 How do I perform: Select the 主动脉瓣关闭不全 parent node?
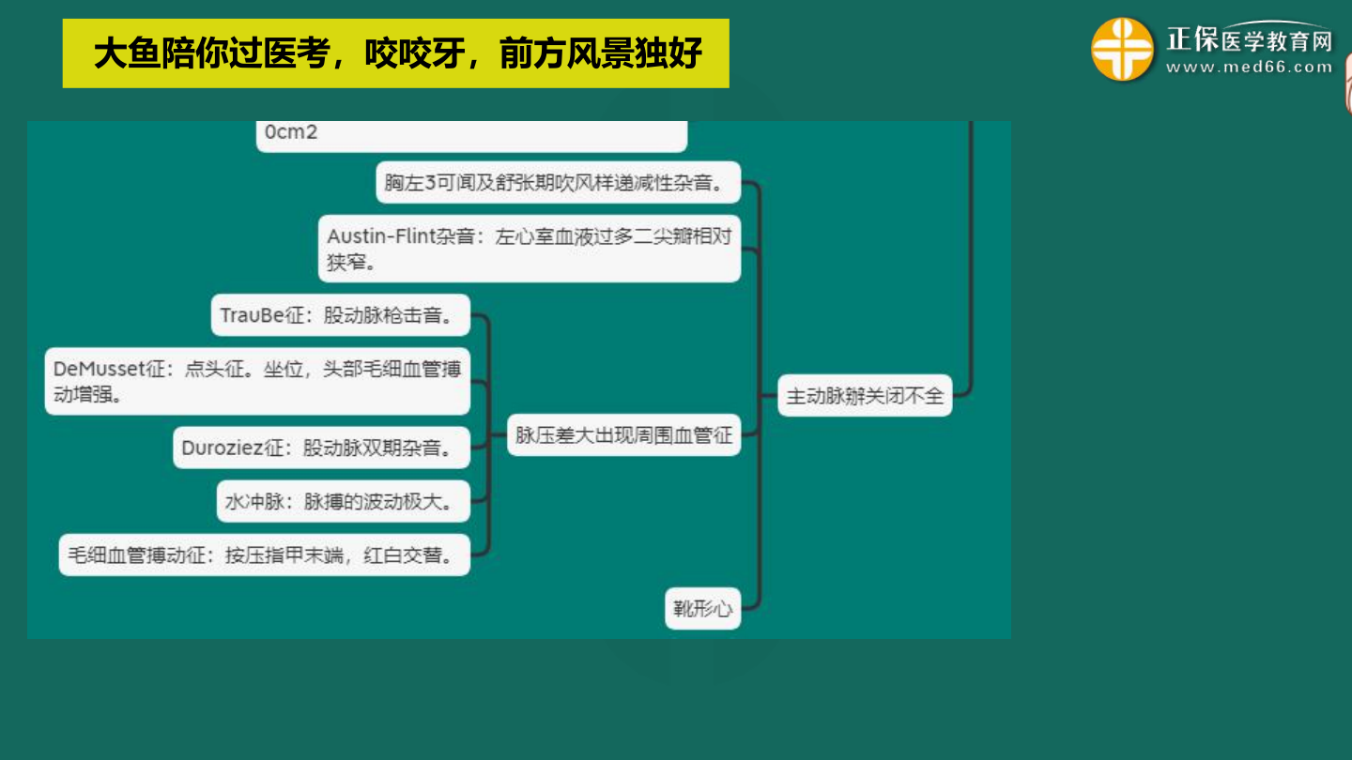[x=865, y=395]
